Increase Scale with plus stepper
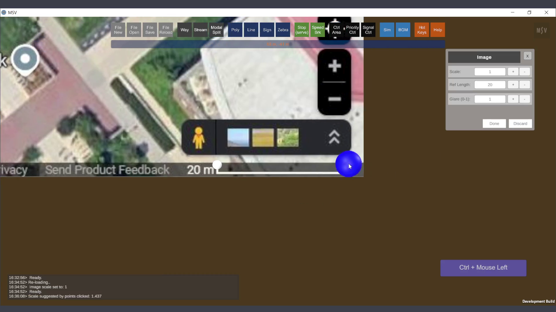556x312 pixels. point(513,72)
